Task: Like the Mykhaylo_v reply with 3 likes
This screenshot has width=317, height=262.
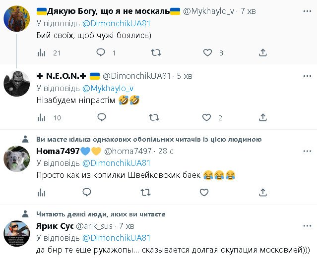Action: point(207,52)
